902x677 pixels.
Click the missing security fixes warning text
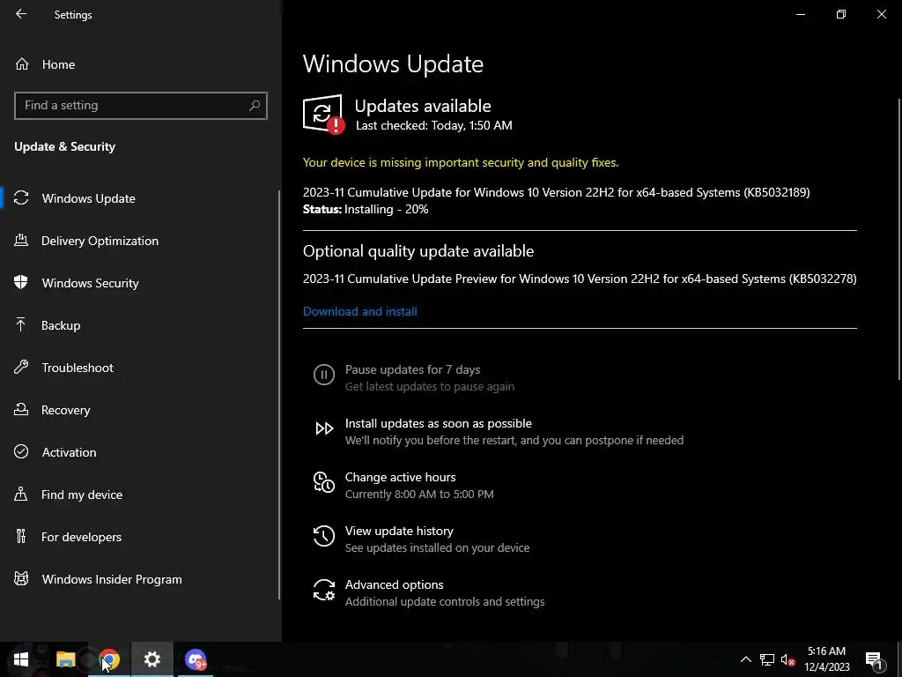pyautogui.click(x=461, y=162)
